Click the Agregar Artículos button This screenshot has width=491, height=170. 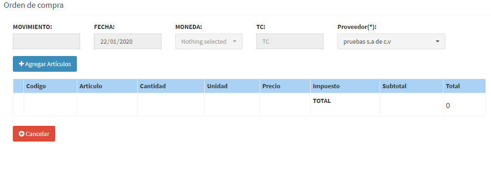[x=45, y=64]
